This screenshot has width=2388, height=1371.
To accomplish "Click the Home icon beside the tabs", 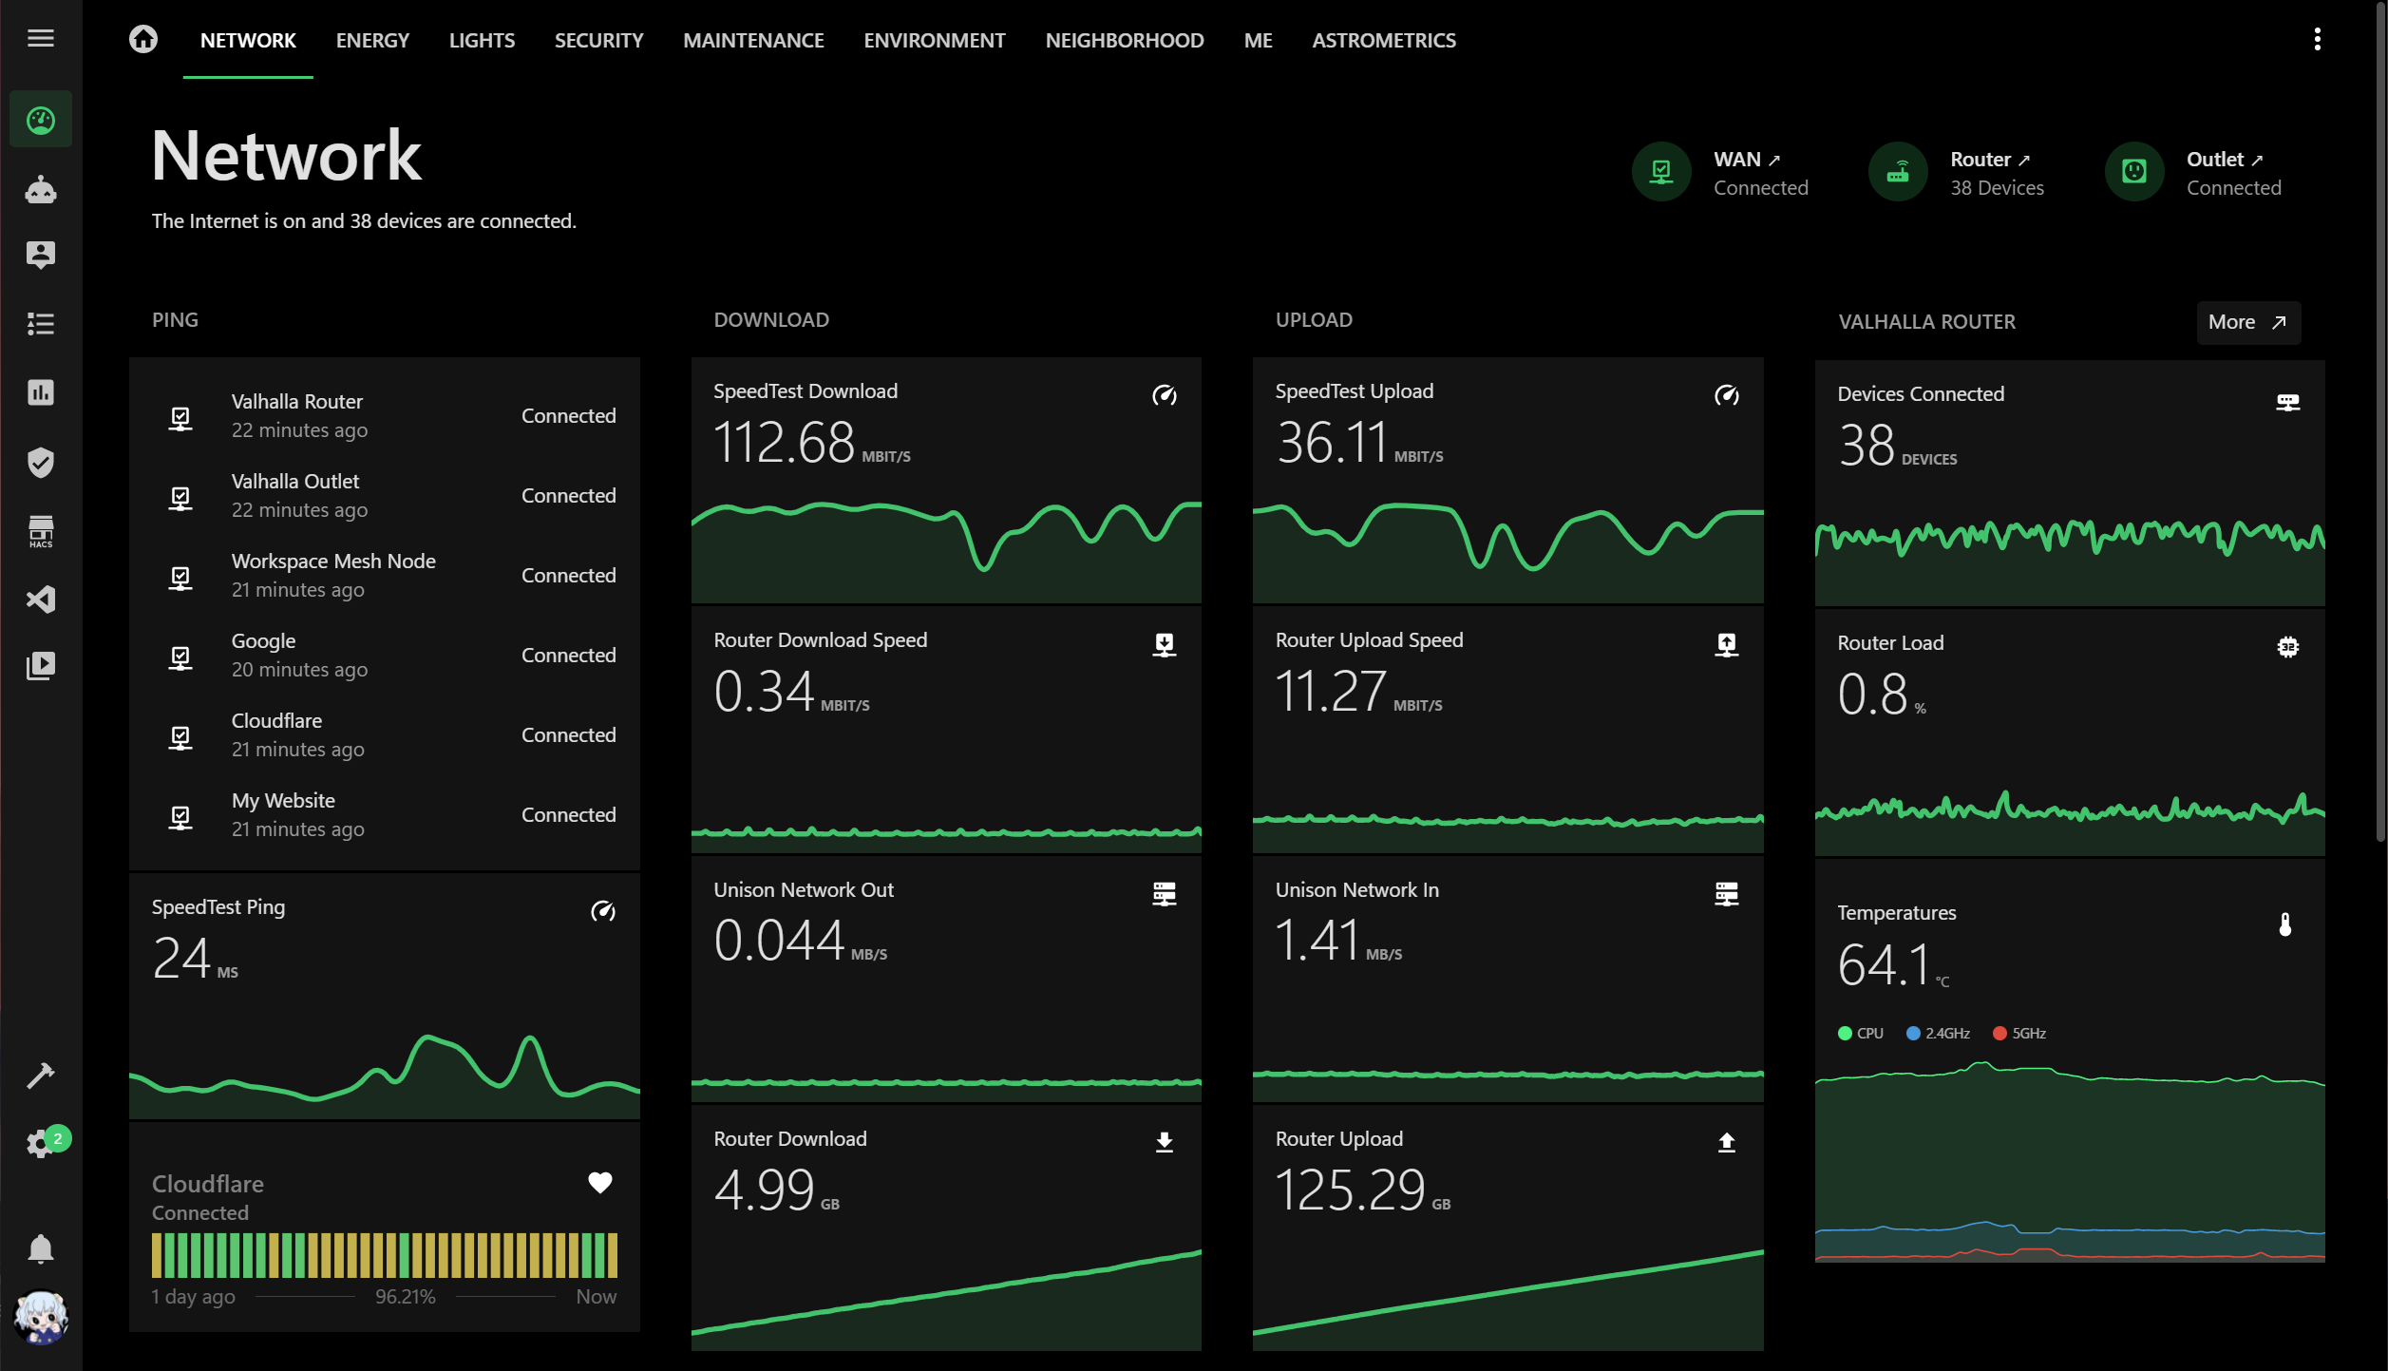I will pyautogui.click(x=142, y=39).
